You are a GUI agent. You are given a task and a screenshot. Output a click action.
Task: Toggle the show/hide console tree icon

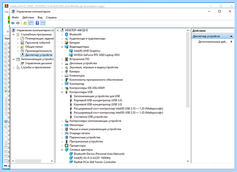[x=30, y=23]
